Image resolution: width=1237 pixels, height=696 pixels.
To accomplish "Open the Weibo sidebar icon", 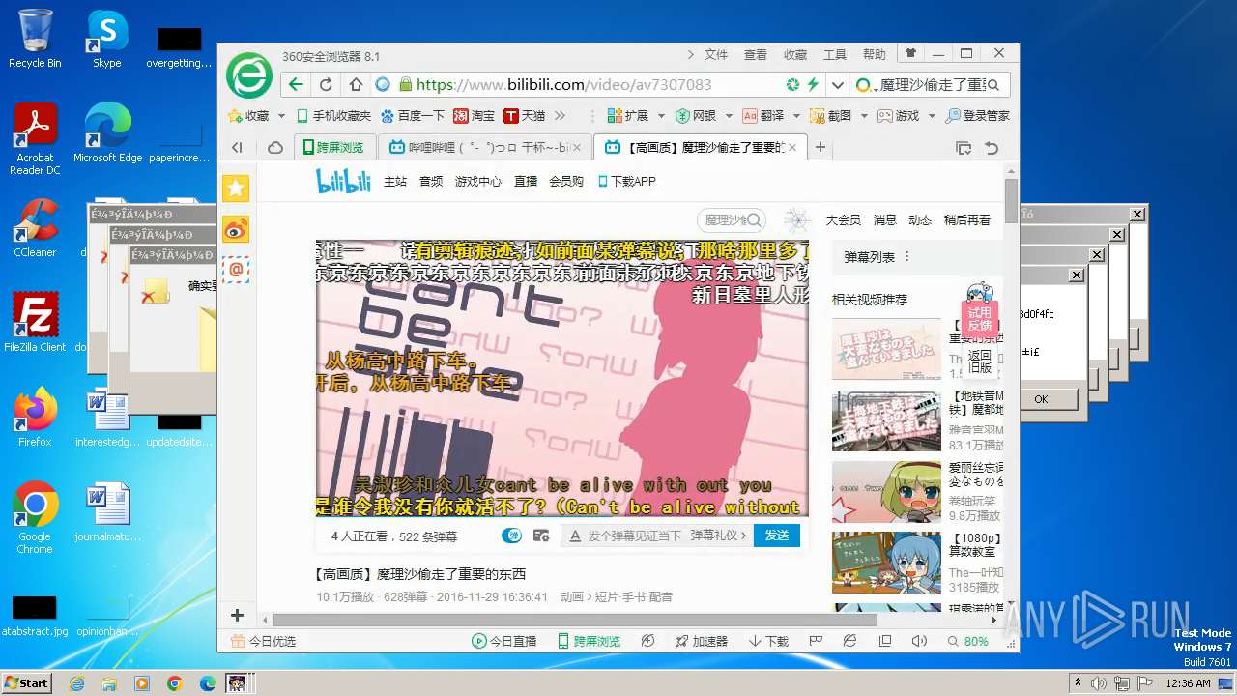I will (x=236, y=229).
